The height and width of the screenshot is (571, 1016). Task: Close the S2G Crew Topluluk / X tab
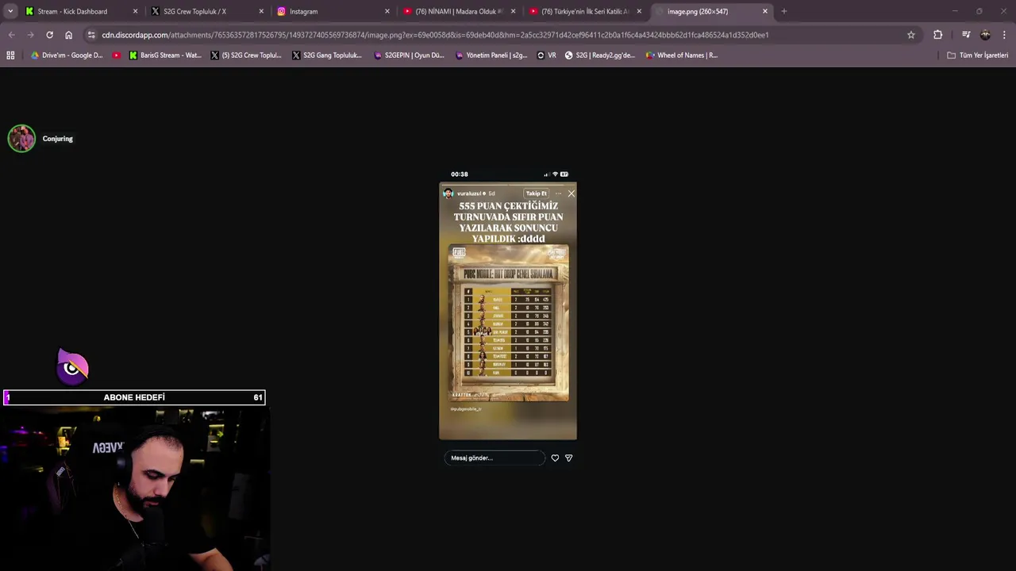coord(261,11)
